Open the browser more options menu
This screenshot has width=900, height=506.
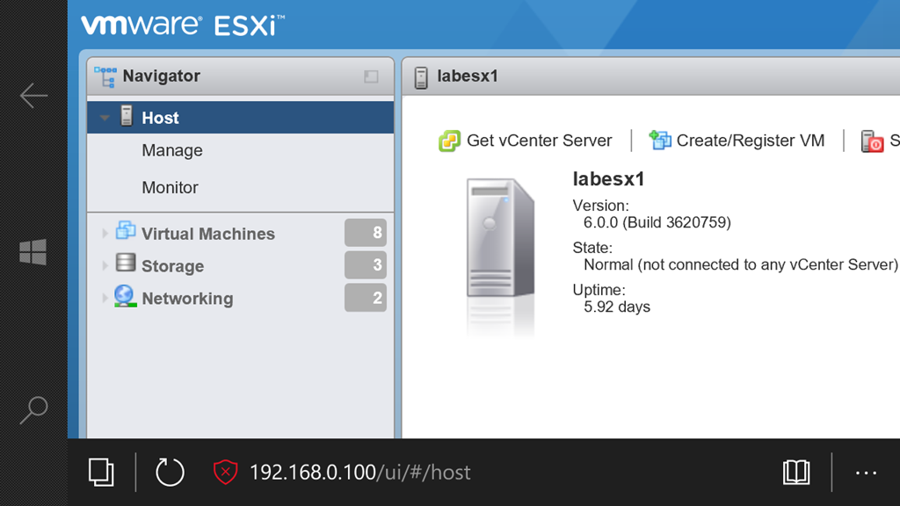pyautogui.click(x=866, y=473)
